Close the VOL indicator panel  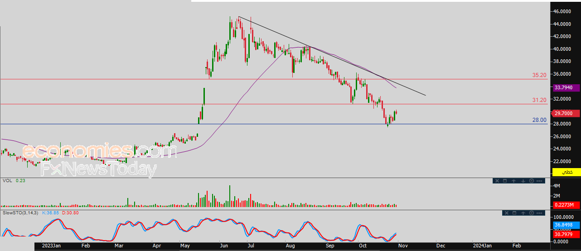click(497, 181)
